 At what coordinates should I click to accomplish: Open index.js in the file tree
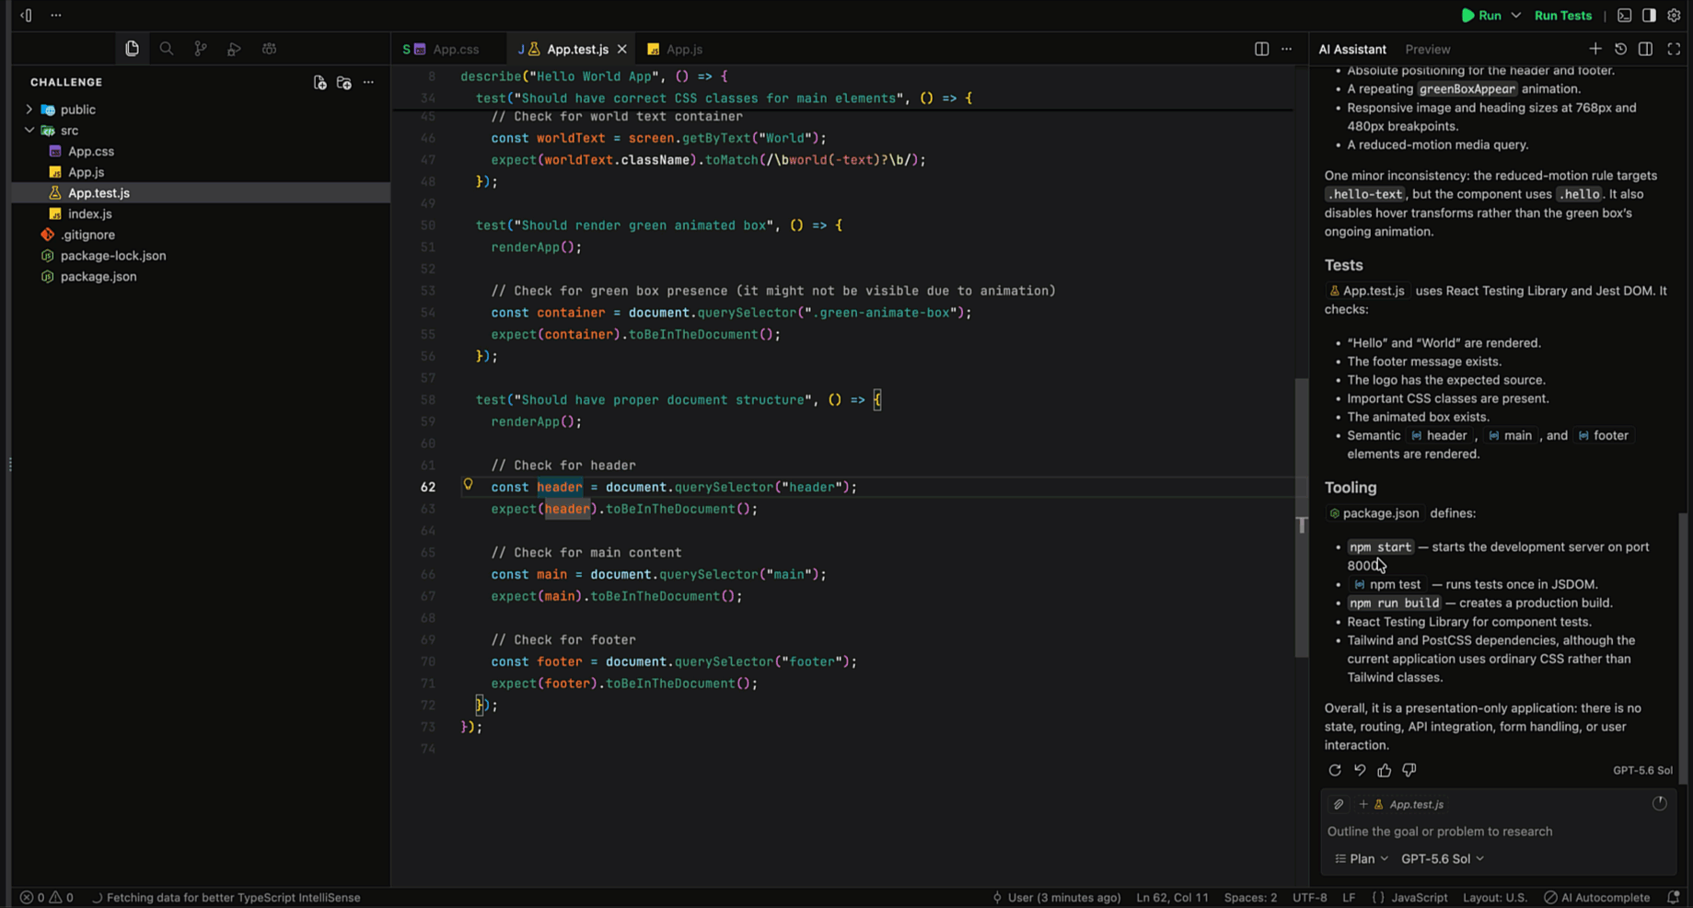tap(89, 214)
